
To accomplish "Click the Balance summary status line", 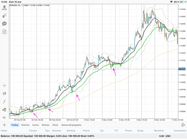I will [48, 136].
